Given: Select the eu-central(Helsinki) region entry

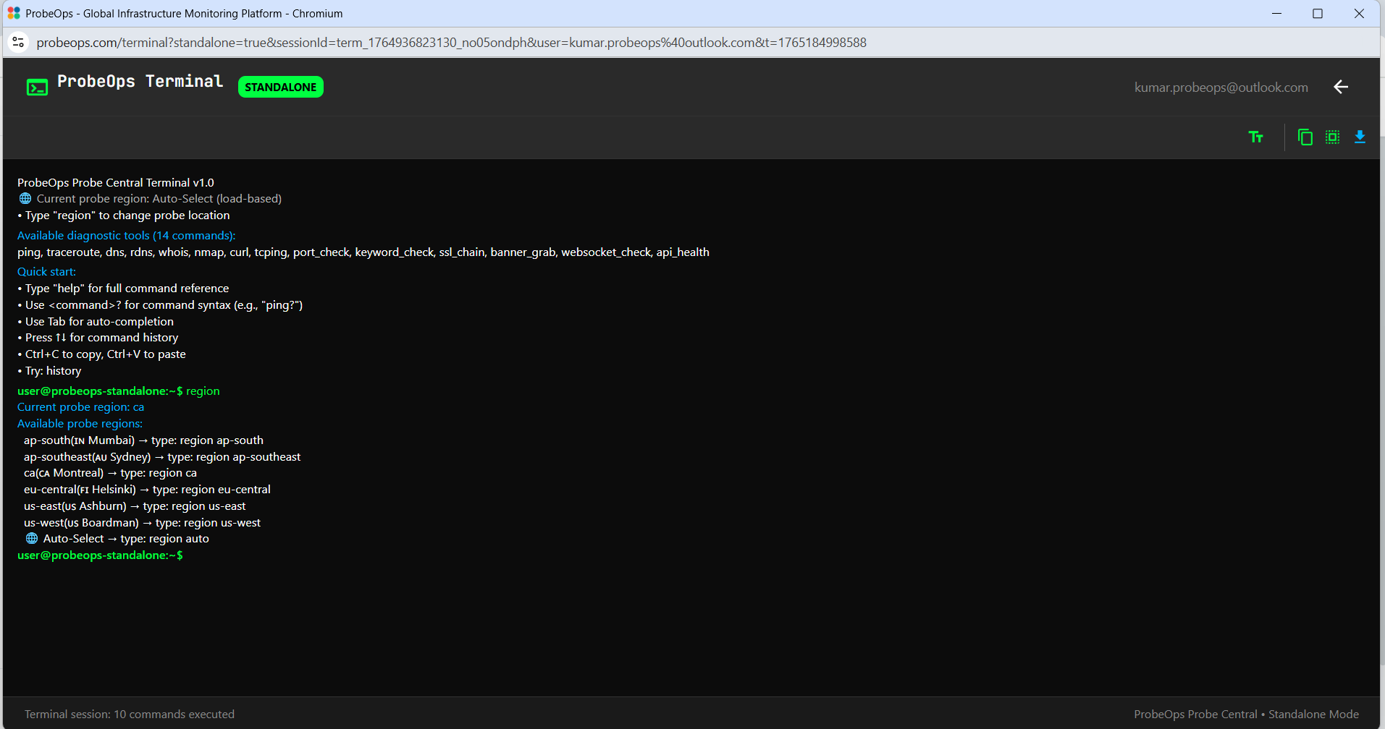Looking at the screenshot, I should [147, 489].
